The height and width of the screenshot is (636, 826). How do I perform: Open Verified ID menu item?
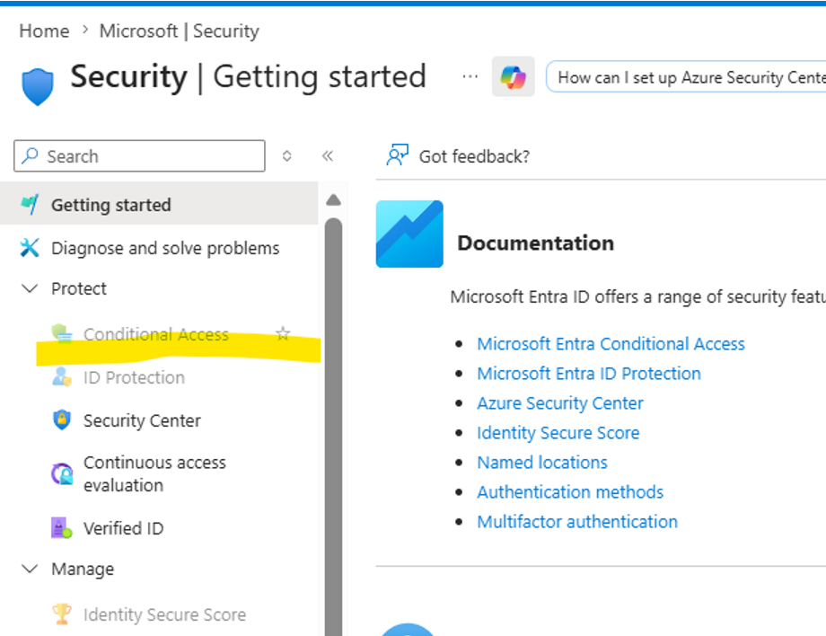coord(159,527)
